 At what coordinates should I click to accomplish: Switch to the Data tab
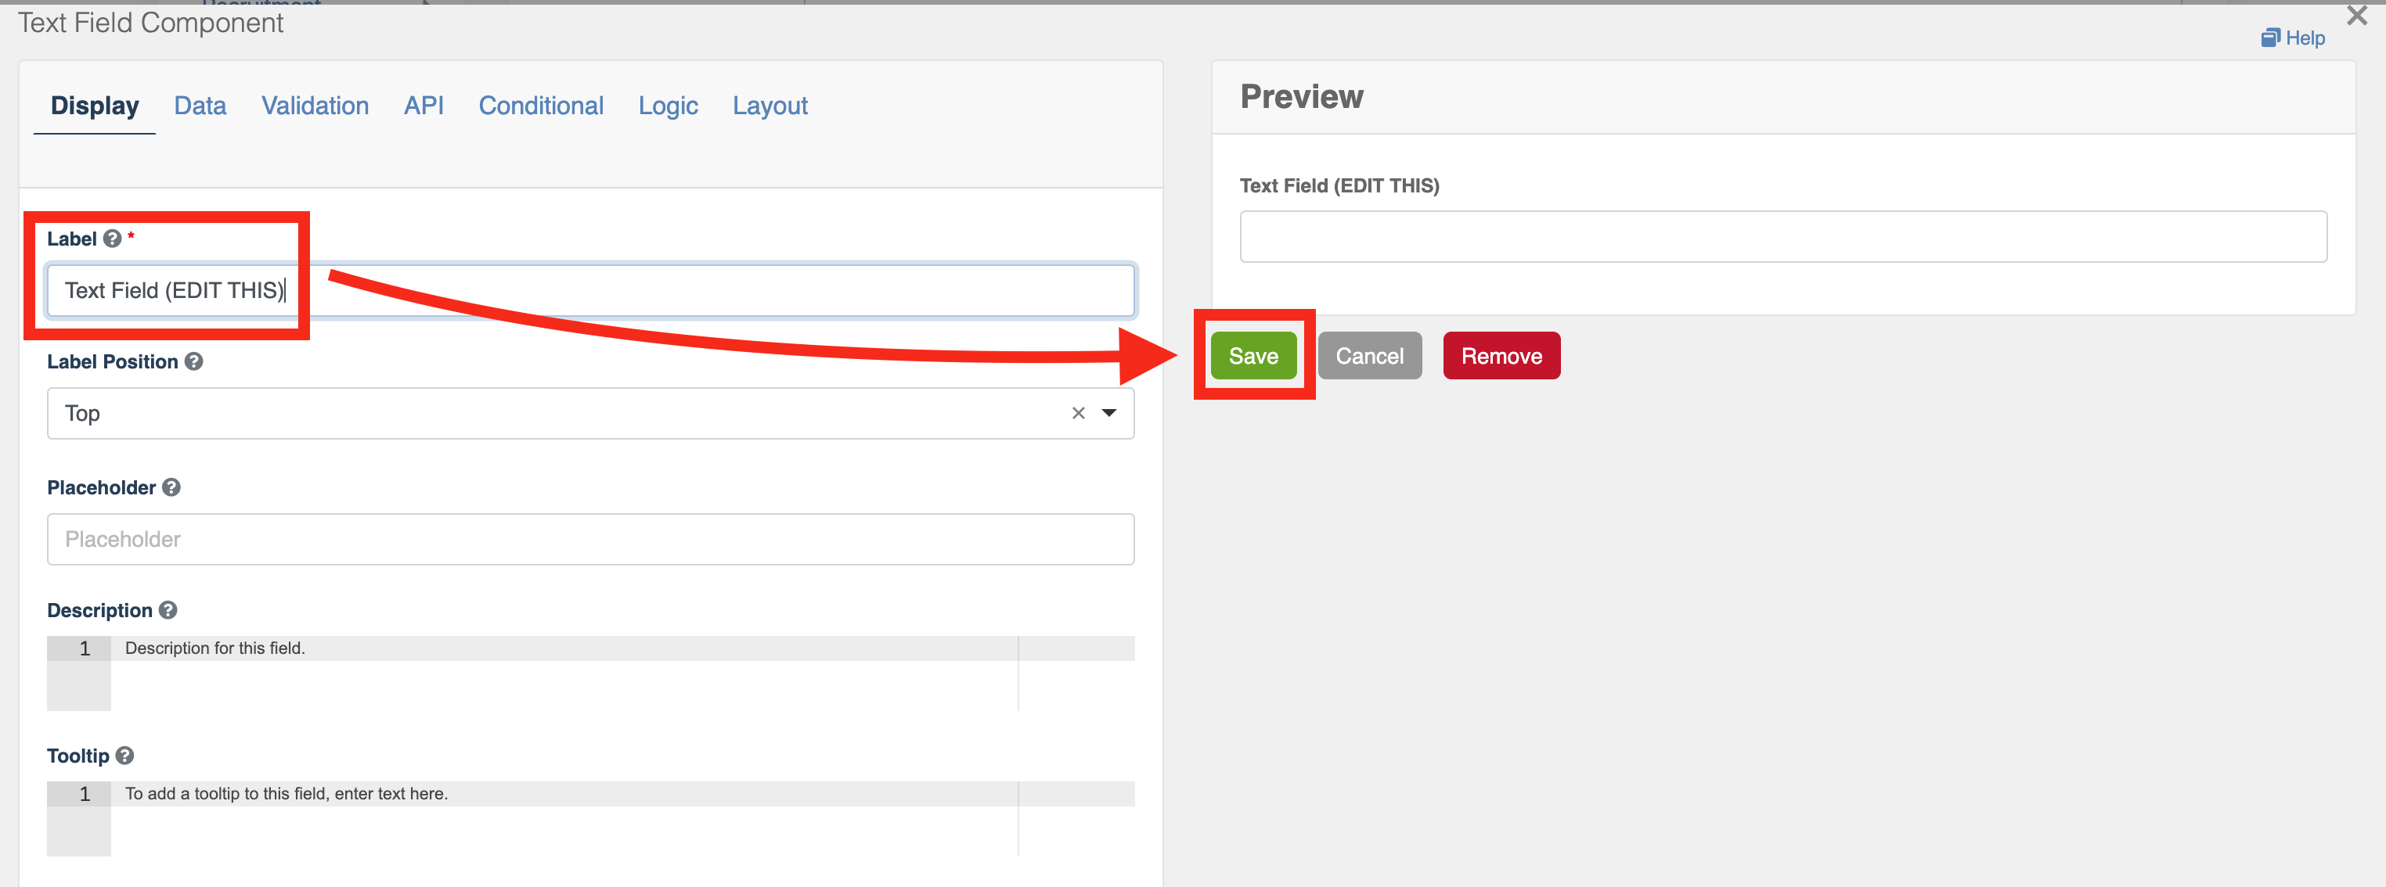tap(200, 106)
